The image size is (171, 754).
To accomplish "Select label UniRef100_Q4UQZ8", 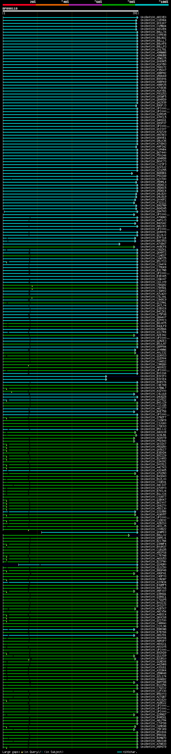I will tap(153, 397).
